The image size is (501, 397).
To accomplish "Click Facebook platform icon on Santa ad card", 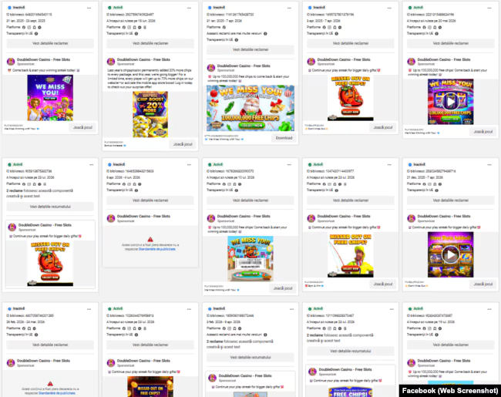I will coord(224,27).
